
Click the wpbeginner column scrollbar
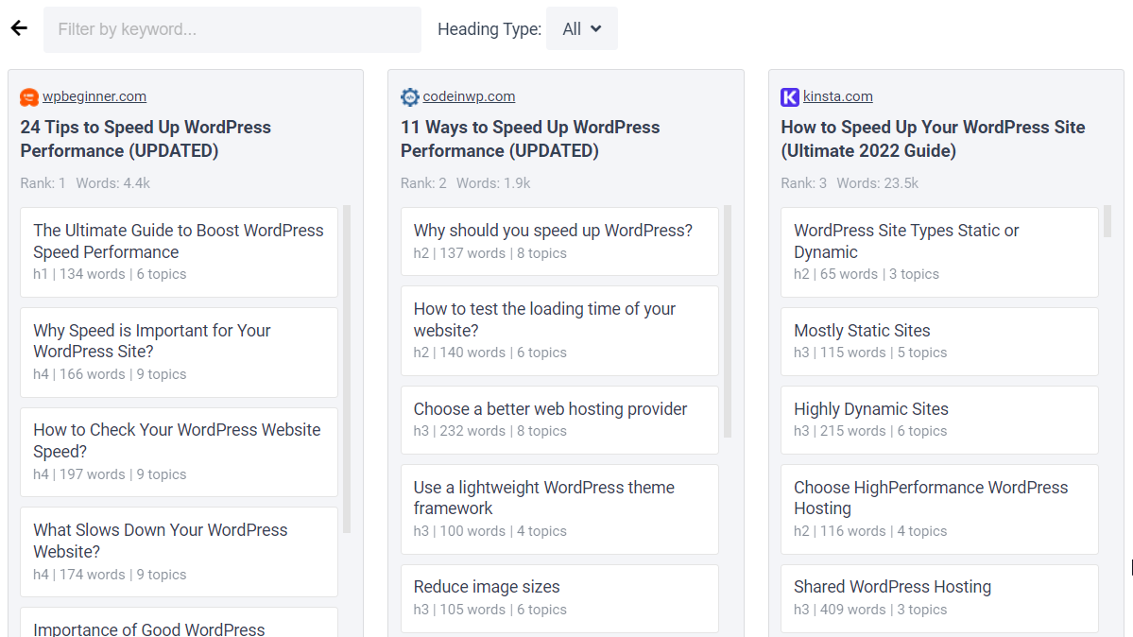347,369
